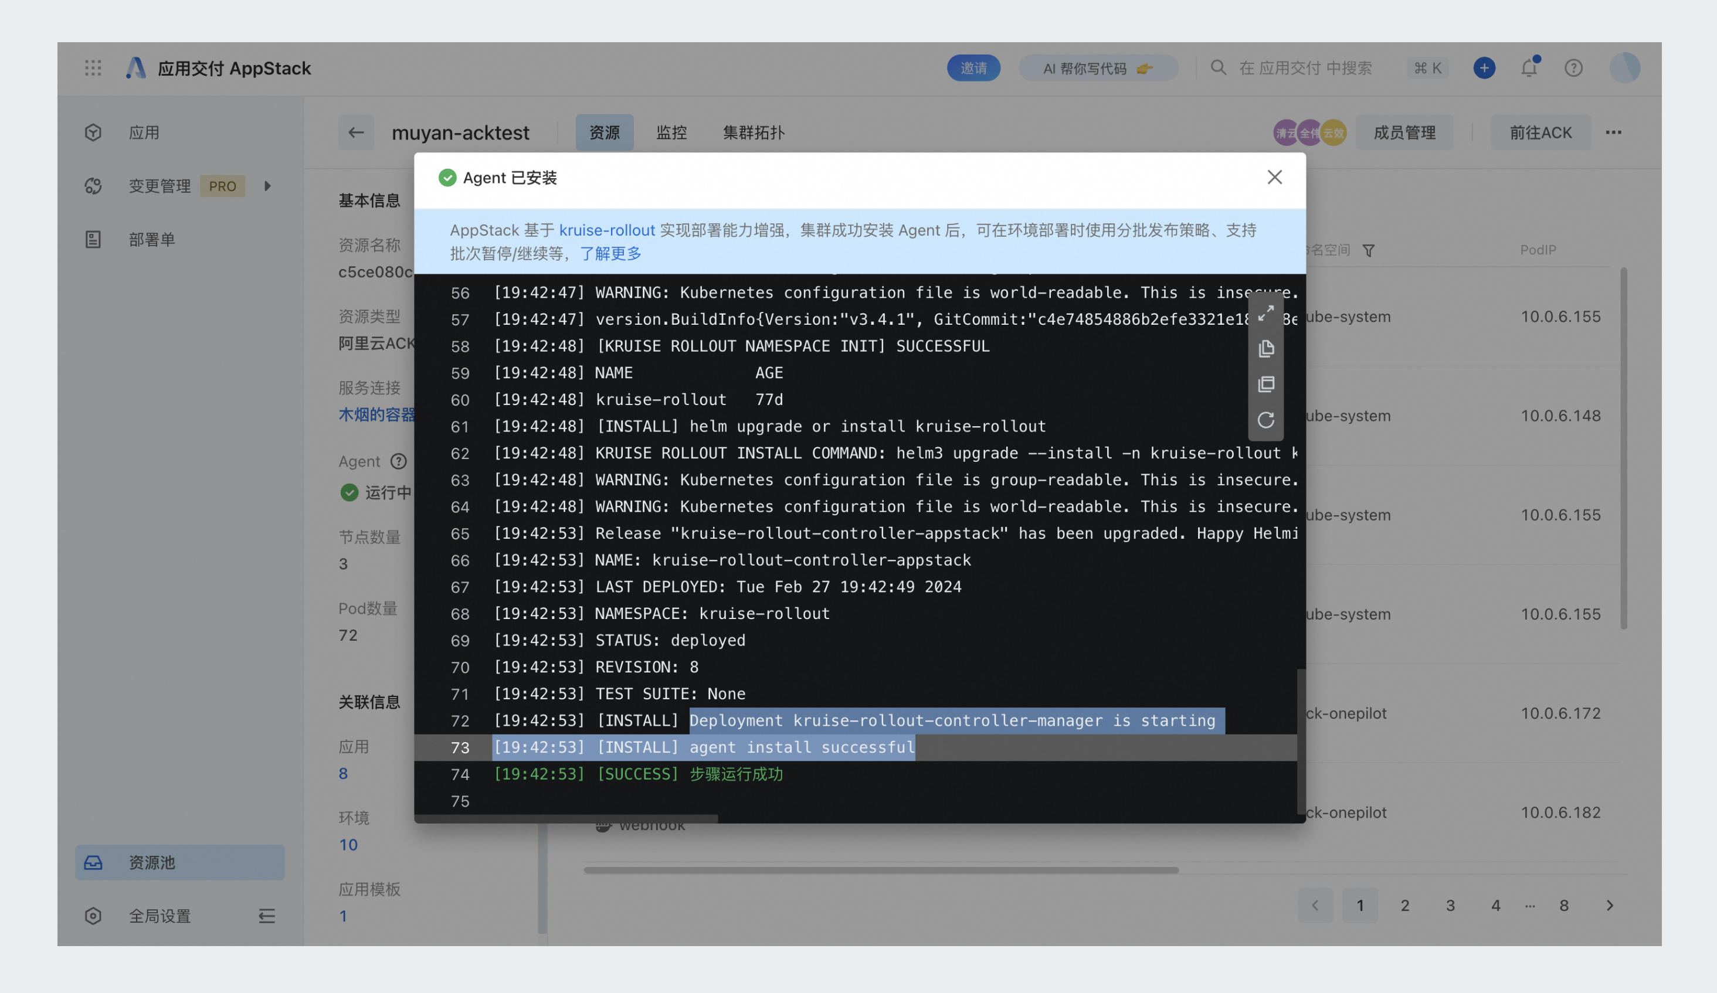Click the 资源池 inbox icon

[x=93, y=862]
